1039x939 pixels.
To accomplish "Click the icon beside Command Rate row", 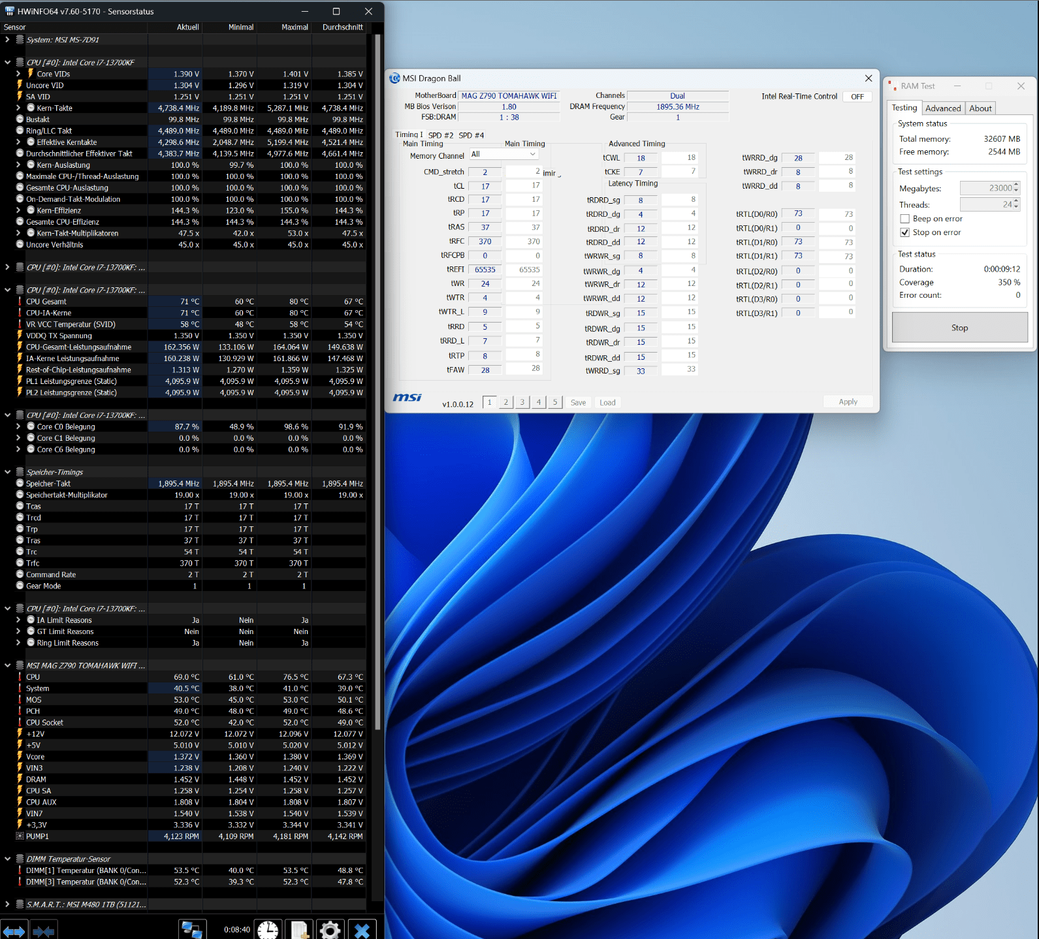I will click(20, 575).
